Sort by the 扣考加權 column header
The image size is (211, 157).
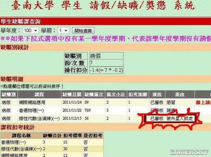[138, 94]
